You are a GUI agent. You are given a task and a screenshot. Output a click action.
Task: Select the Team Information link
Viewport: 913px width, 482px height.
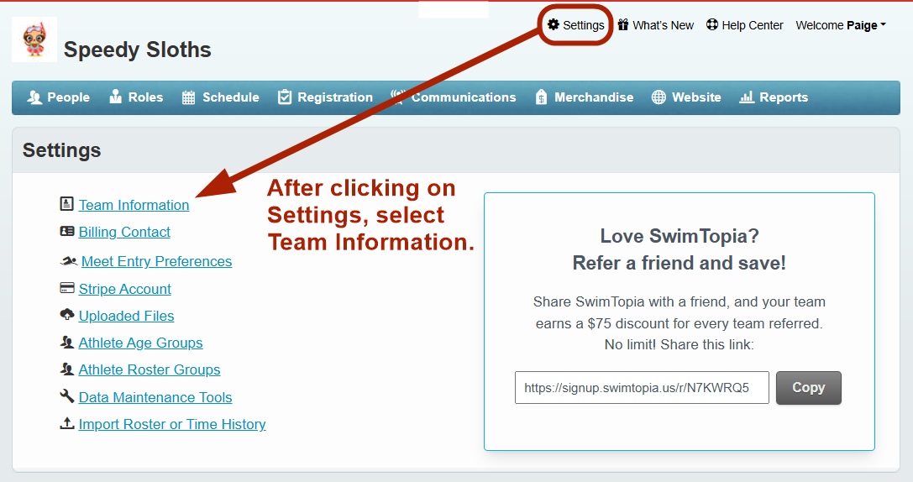pos(134,205)
